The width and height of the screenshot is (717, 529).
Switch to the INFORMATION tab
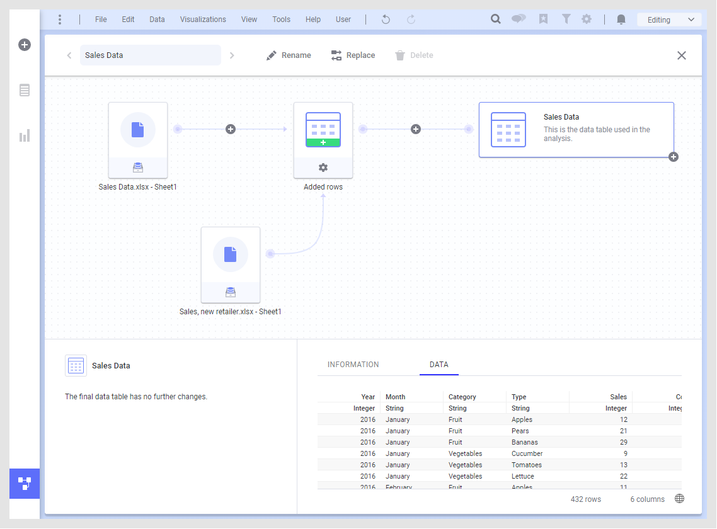[353, 364]
